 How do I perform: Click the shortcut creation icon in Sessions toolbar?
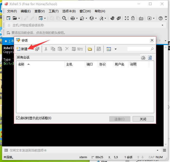click(x=99, y=49)
